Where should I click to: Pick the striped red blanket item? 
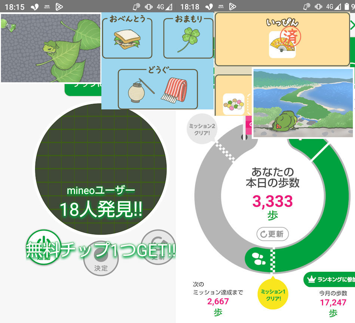coord(175,89)
